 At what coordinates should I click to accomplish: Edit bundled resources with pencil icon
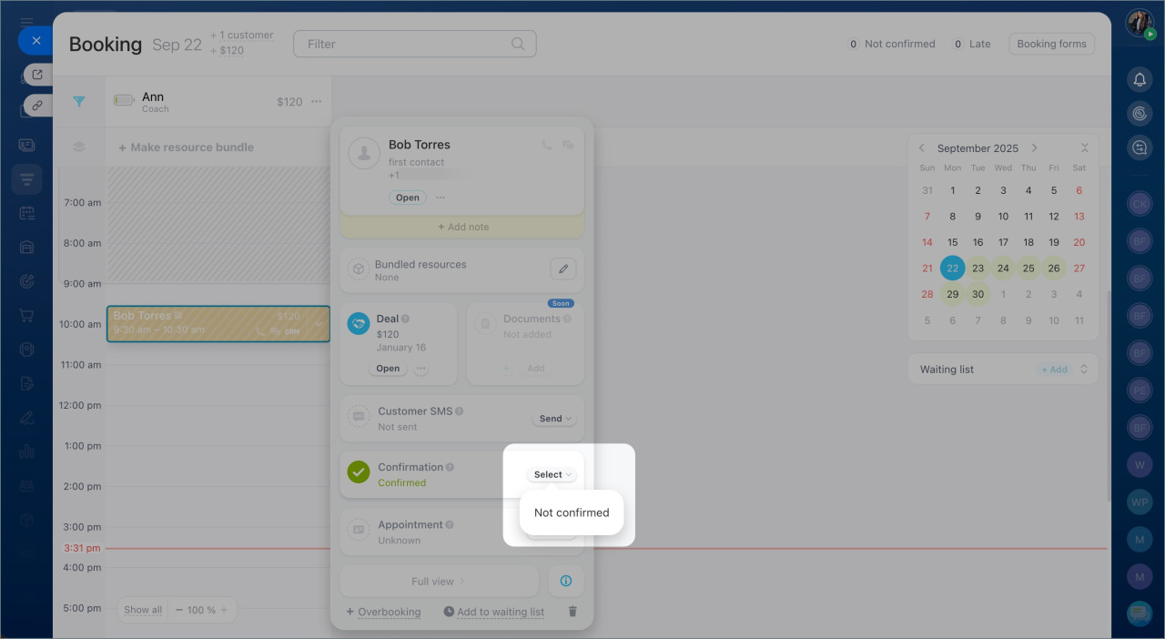tap(562, 269)
